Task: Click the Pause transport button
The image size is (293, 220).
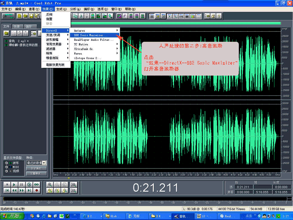Action: point(21,185)
